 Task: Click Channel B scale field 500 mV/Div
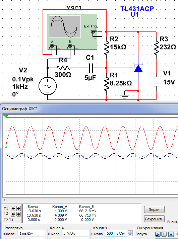click(x=116, y=233)
